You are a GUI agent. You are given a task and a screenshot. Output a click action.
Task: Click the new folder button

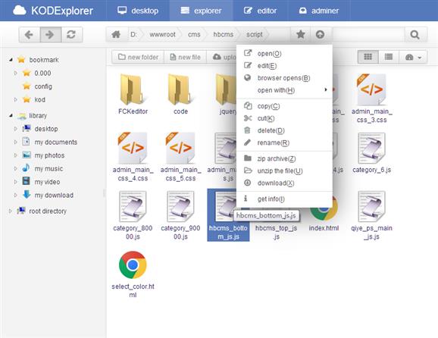tap(138, 57)
